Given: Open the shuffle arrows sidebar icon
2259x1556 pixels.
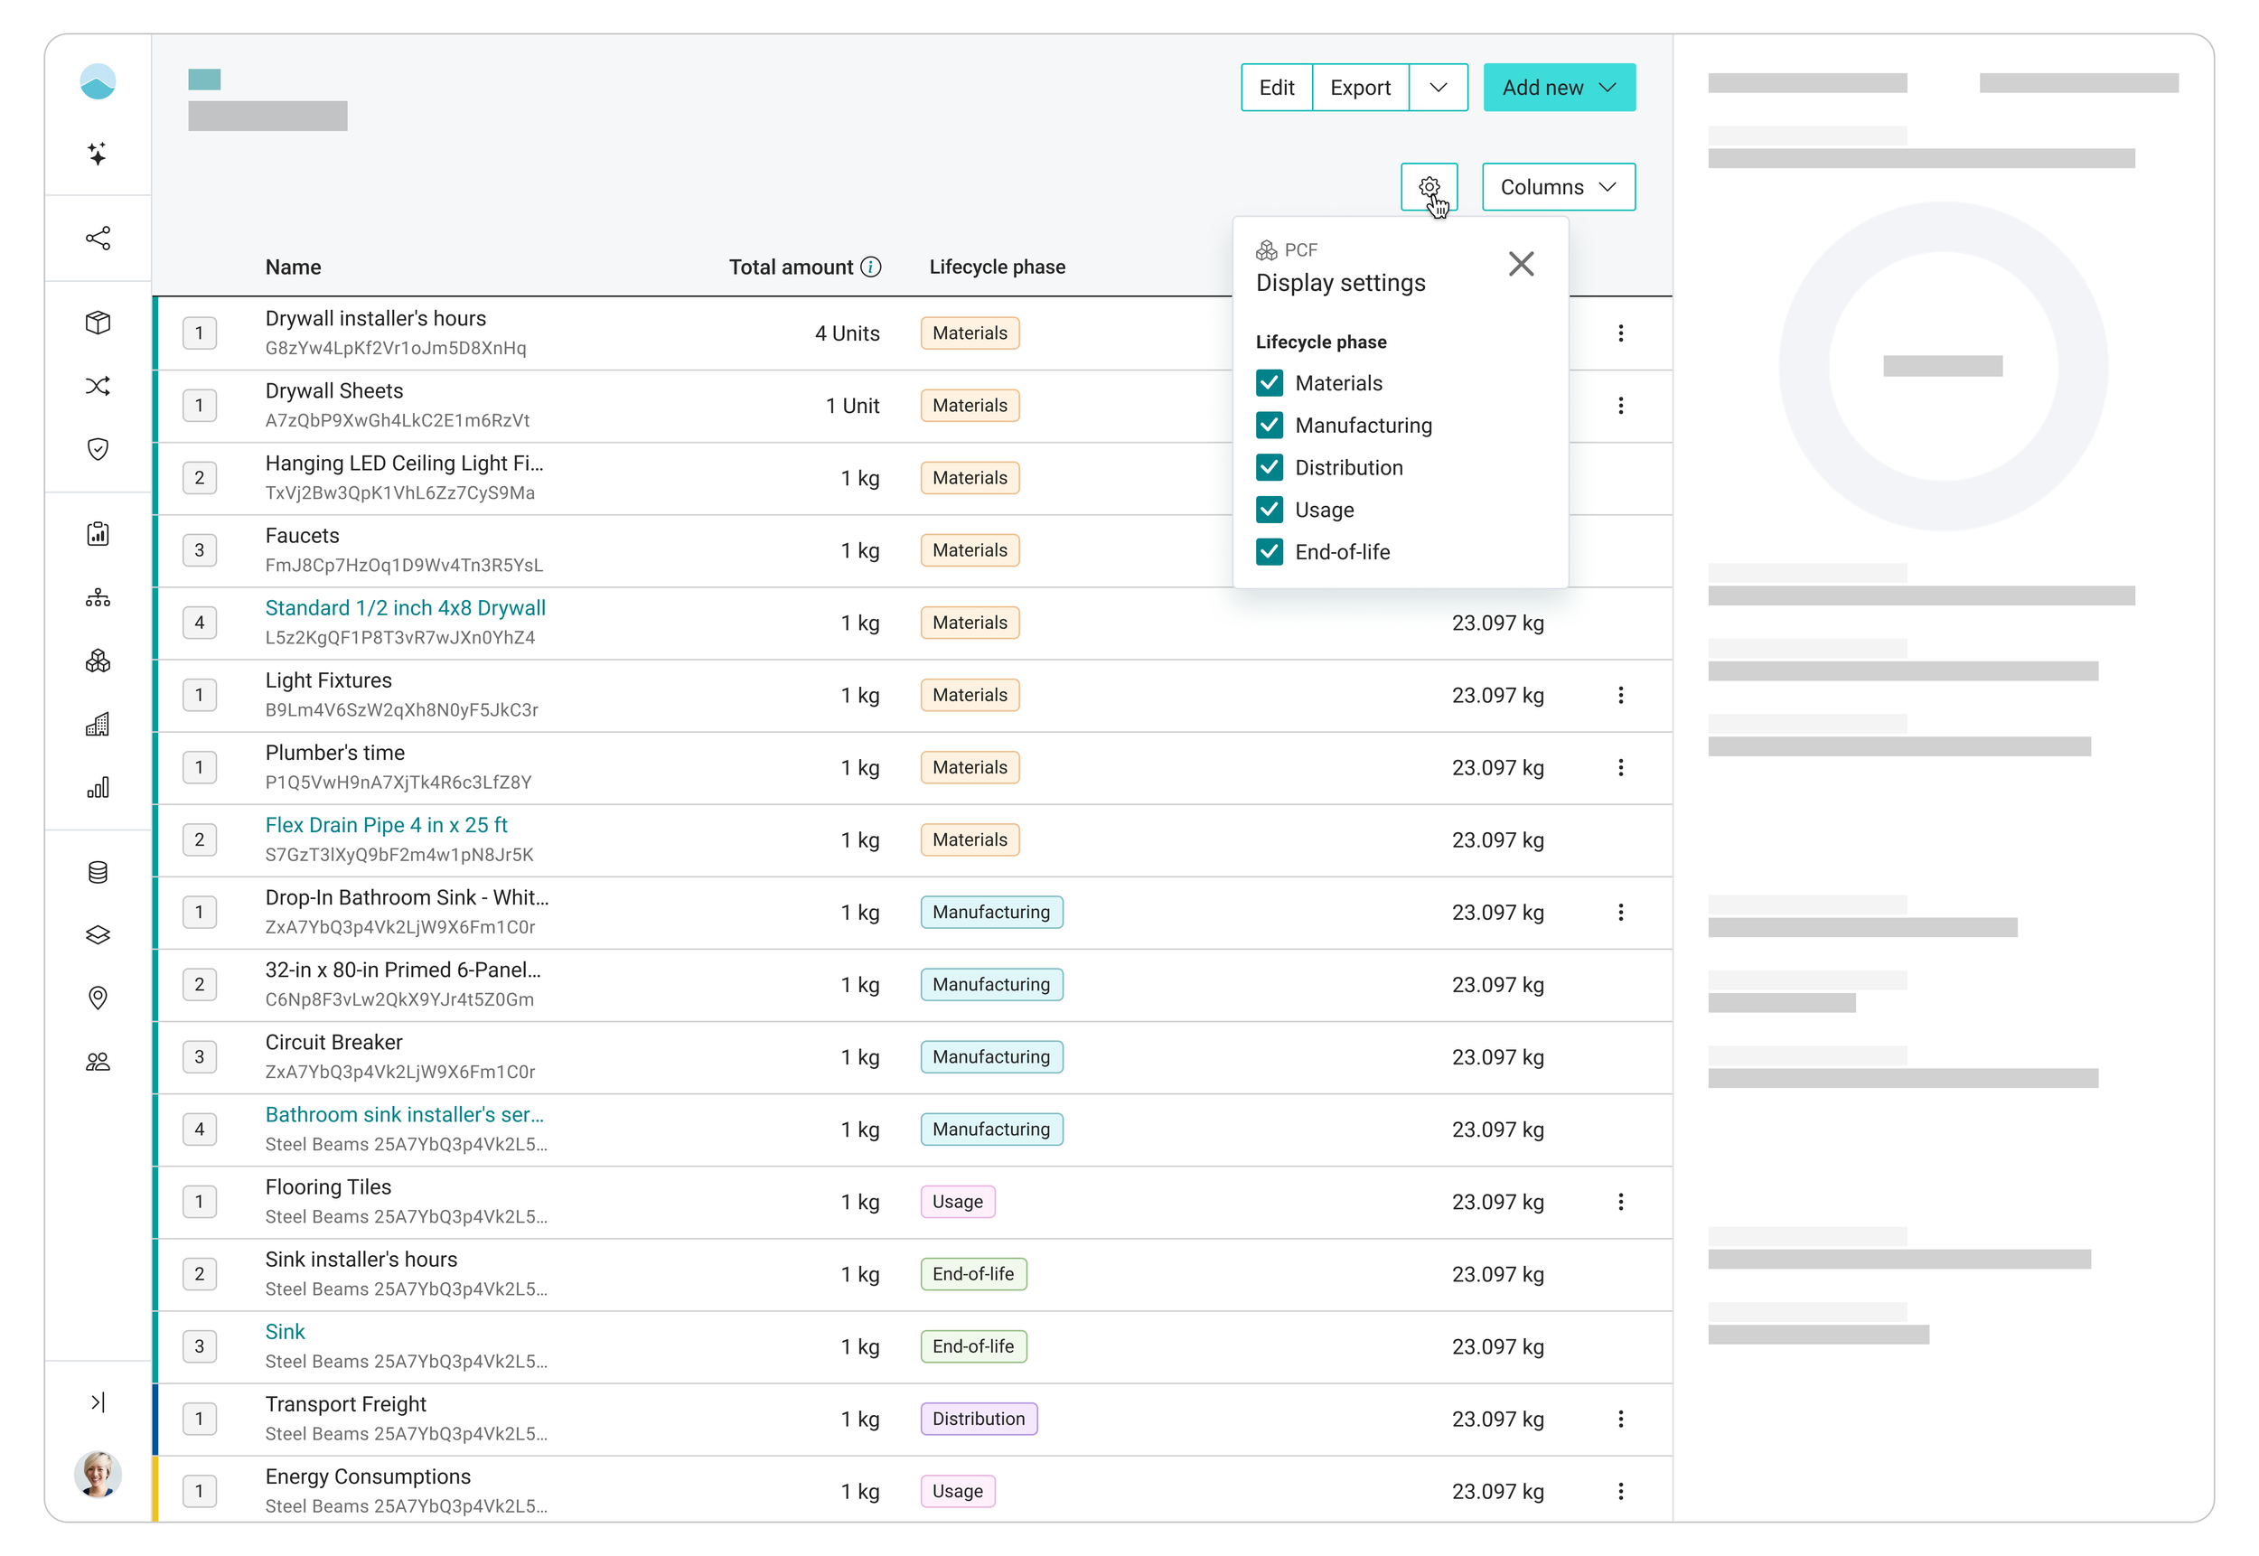Looking at the screenshot, I should pos(98,386).
